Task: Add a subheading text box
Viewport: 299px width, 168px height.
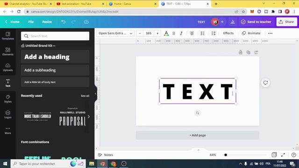Action: [x=55, y=70]
